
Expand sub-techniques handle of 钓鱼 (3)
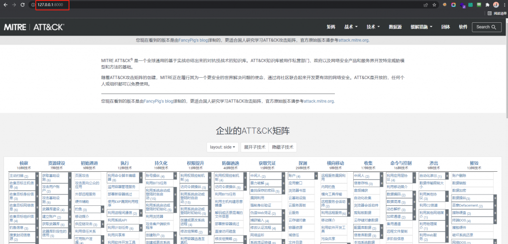tap(102, 209)
